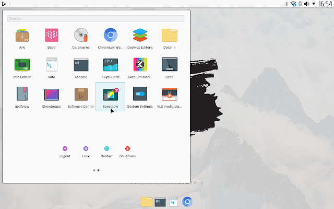Image resolution: width=334 pixels, height=209 pixels.
Task: Open the Dolphin file manager in the launcher grid
Action: (169, 38)
